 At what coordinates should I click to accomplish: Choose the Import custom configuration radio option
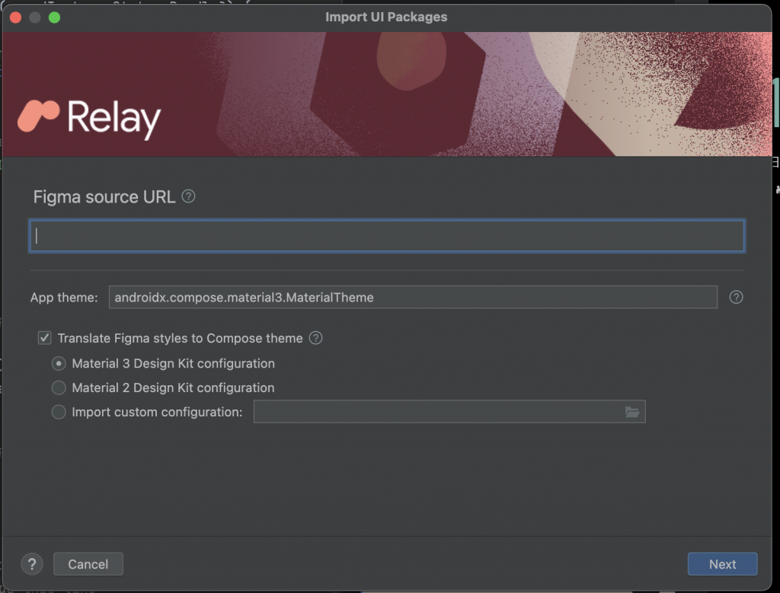pyautogui.click(x=59, y=412)
